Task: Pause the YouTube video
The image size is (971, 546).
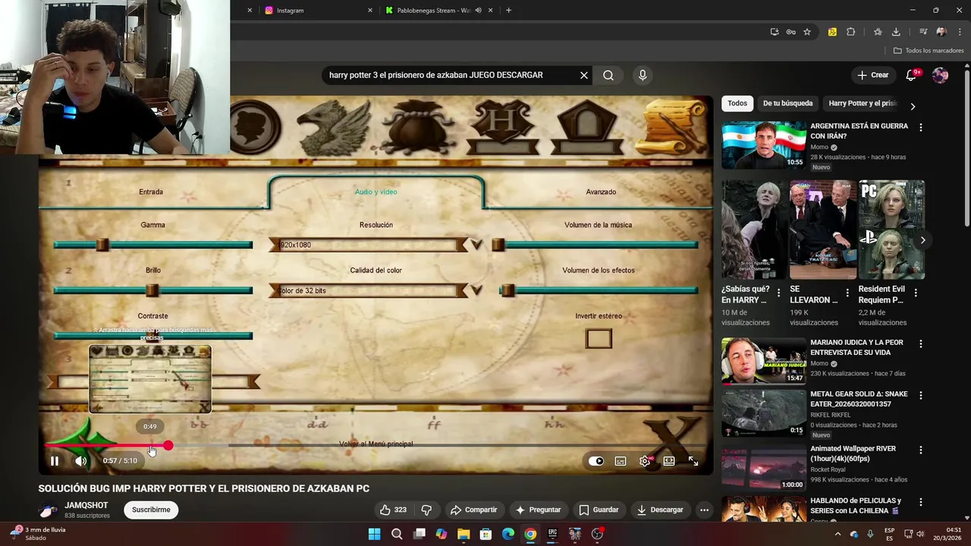Action: (x=55, y=461)
